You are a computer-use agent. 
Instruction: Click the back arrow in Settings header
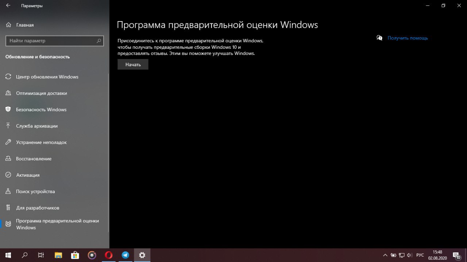tap(8, 6)
